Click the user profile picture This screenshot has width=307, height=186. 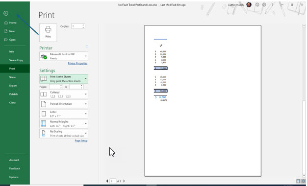click(x=249, y=5)
